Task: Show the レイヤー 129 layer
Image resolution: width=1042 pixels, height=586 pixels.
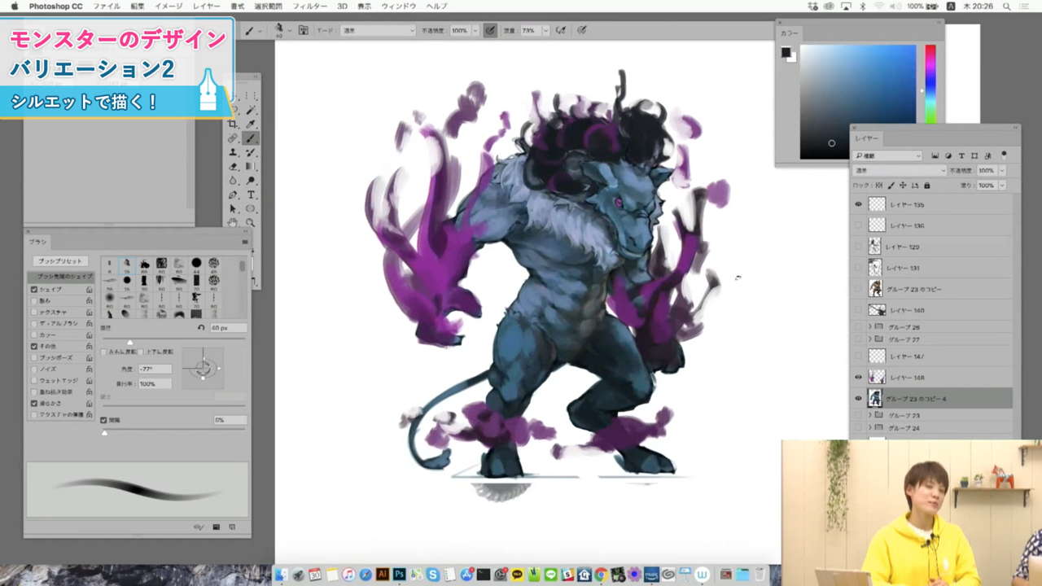Action: pyautogui.click(x=858, y=246)
